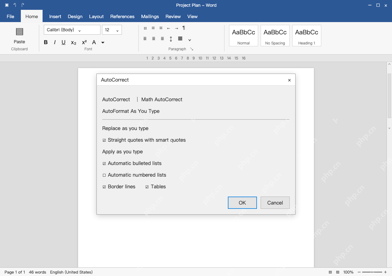Increase the paragraph indent
392x276 pixels.
click(x=176, y=28)
